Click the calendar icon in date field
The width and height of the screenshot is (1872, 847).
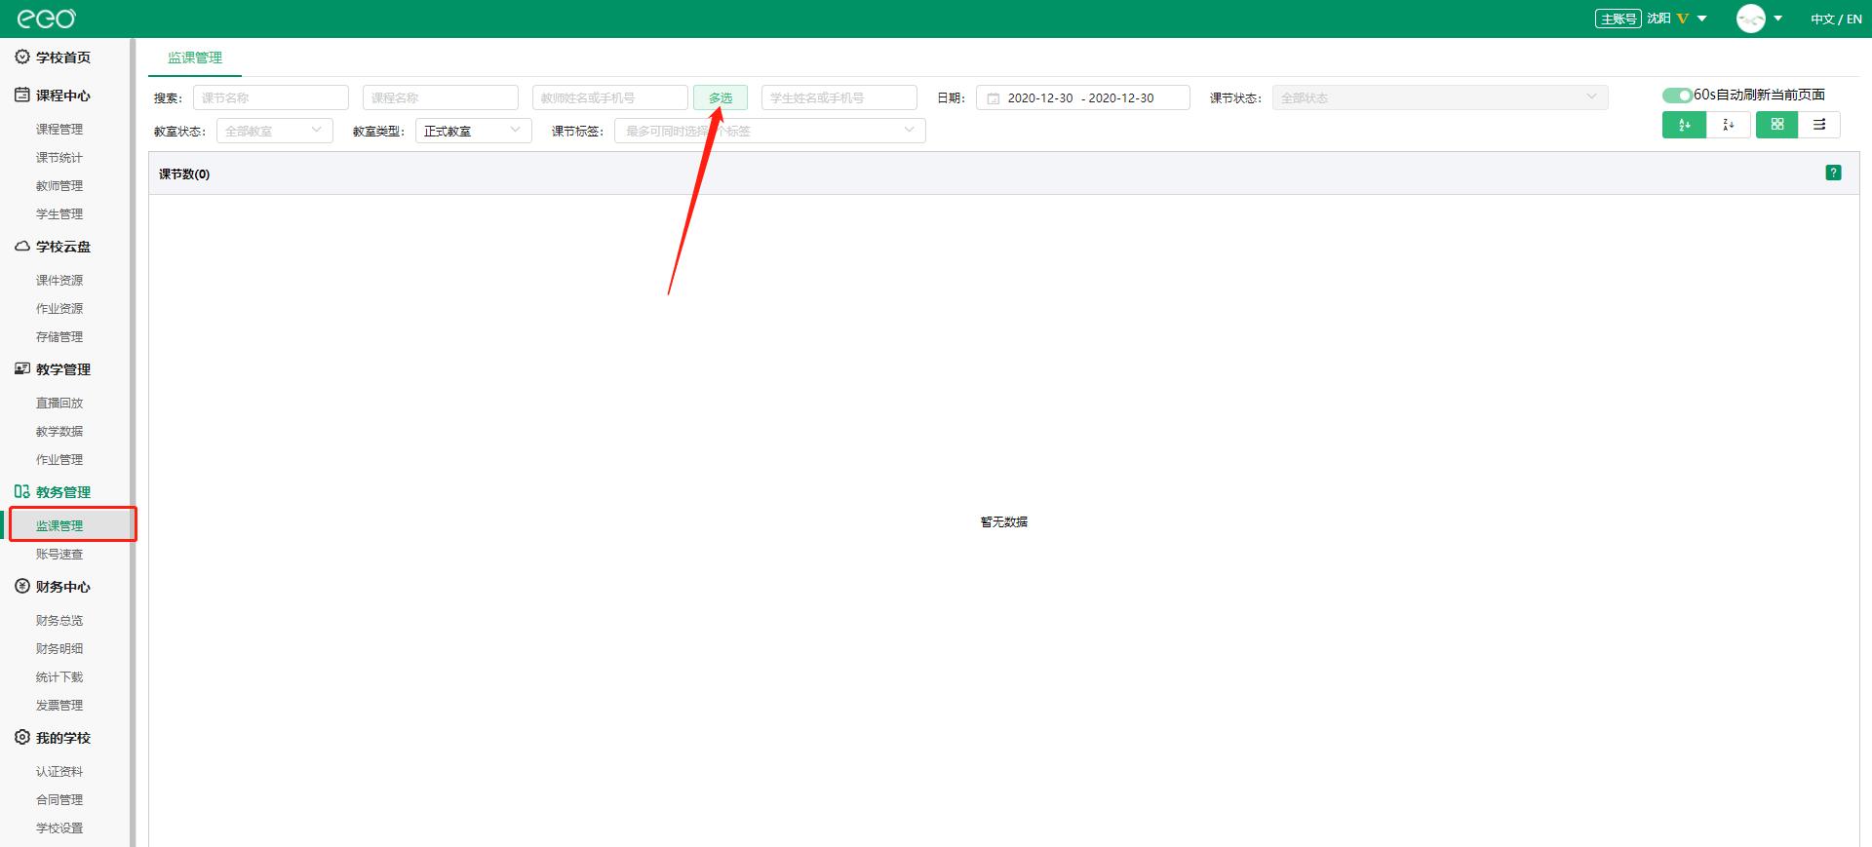[993, 98]
